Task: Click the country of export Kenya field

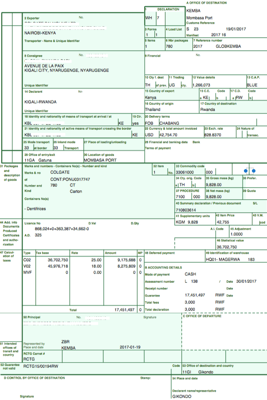Action: (151, 97)
